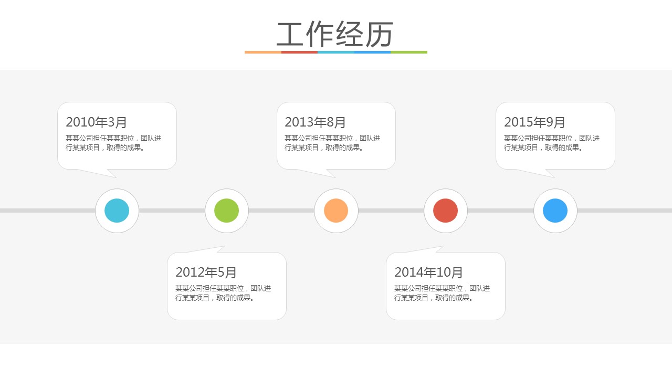Viewport: 672px width, 378px height.
Task: Select the 2014年10月 date heading
Action: pyautogui.click(x=429, y=272)
